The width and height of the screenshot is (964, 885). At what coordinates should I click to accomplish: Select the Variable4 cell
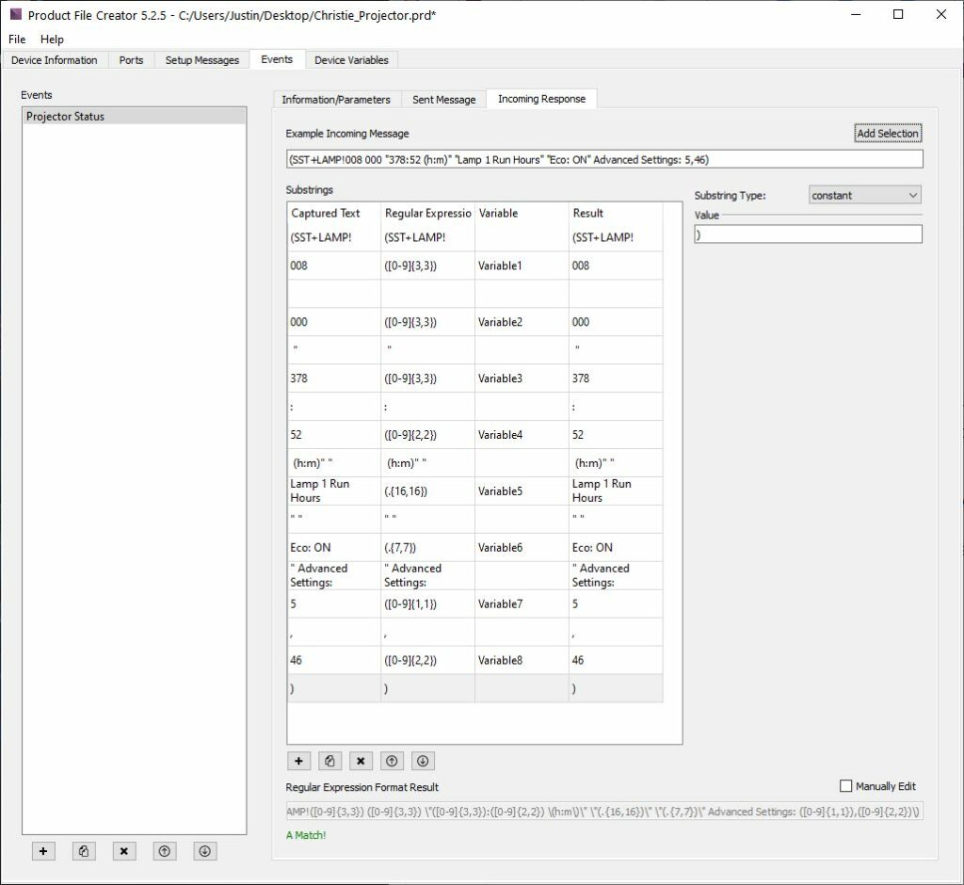click(x=522, y=435)
